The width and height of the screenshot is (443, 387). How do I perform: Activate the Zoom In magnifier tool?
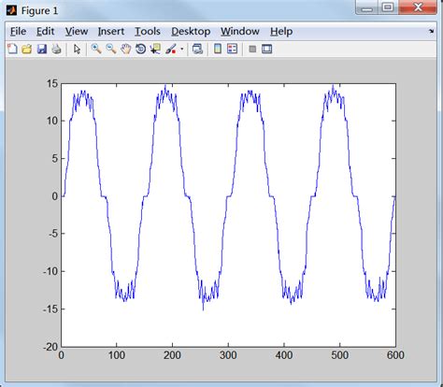pos(96,49)
